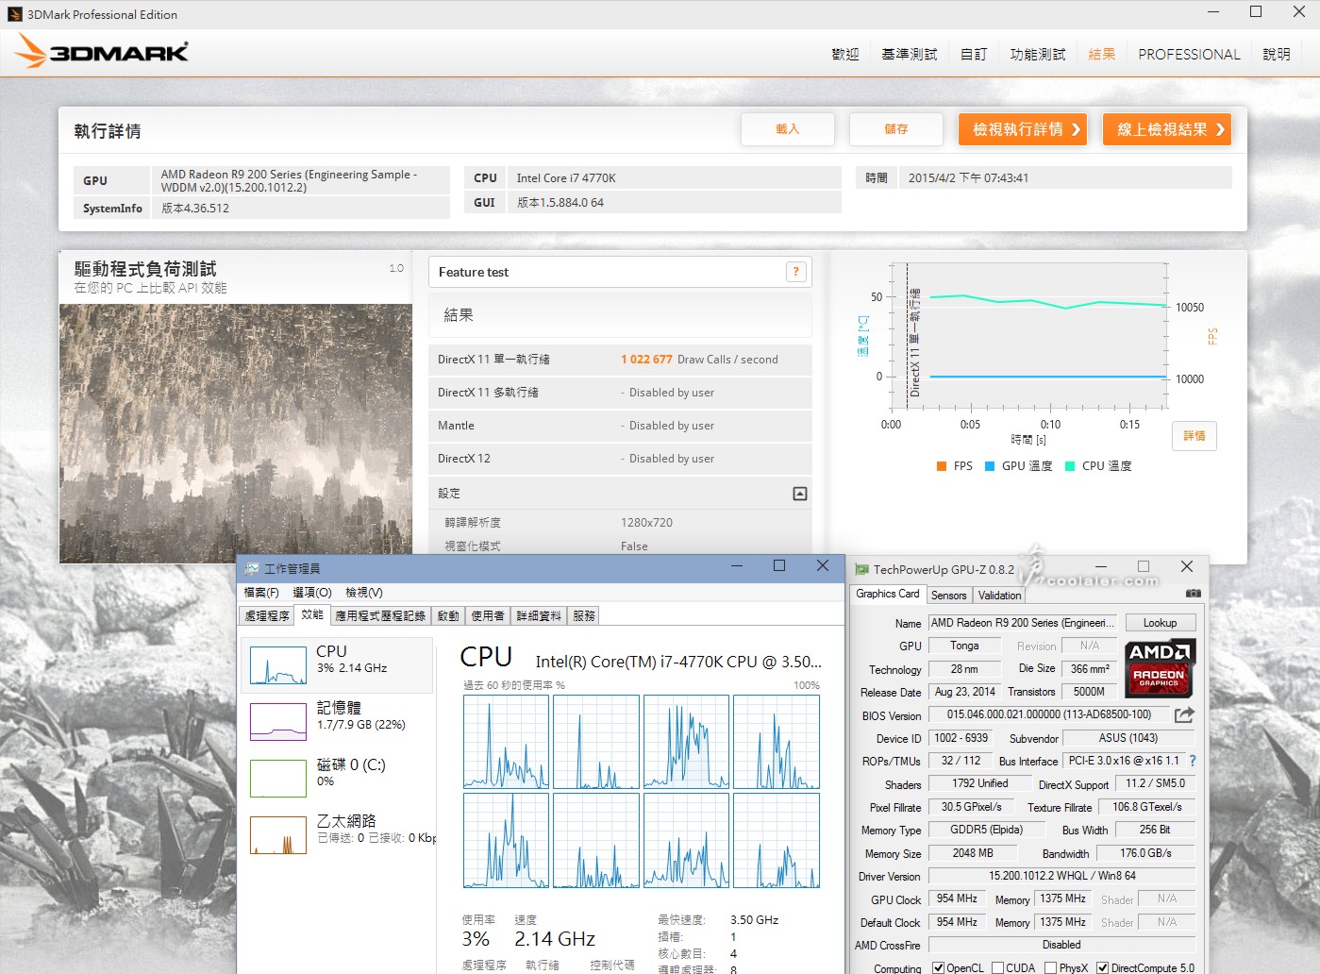Click the Lookup button in GPU-Z
The height and width of the screenshot is (974, 1320).
(1160, 623)
